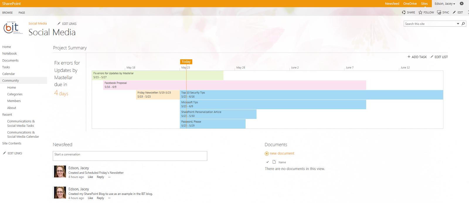Click the new document link
The image size is (469, 203).
[x=282, y=153]
